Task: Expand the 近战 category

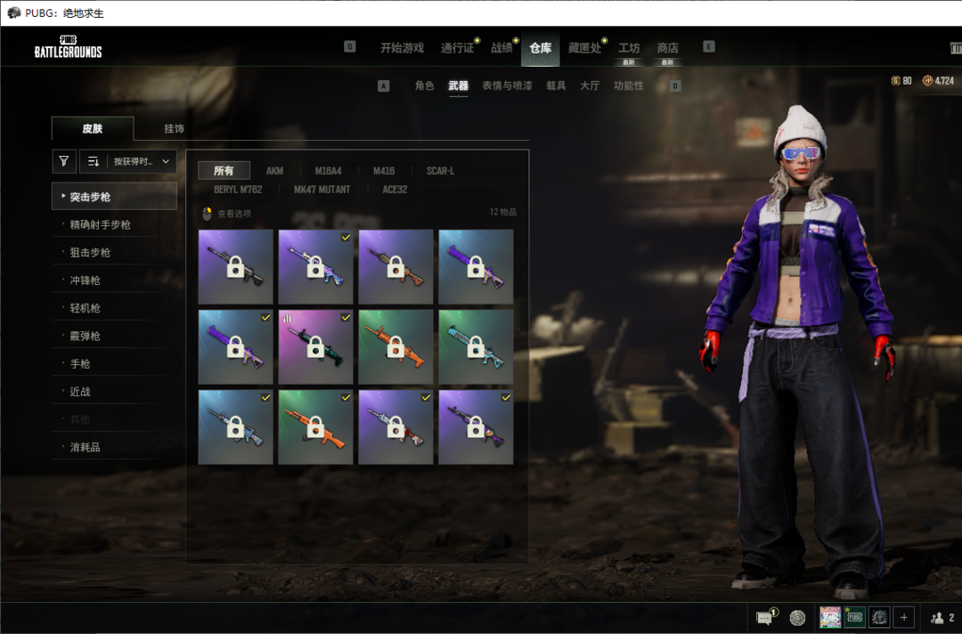Action: [x=114, y=391]
